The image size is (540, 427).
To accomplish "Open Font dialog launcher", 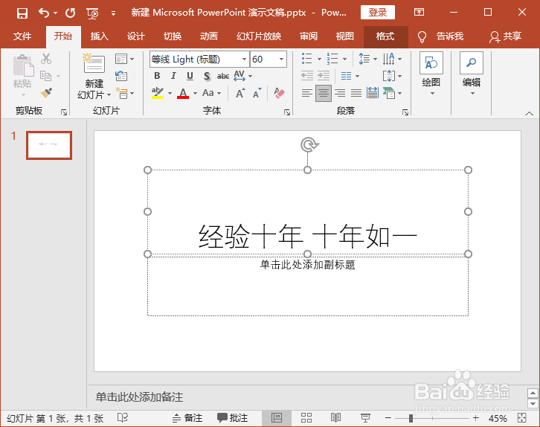I will (x=287, y=112).
